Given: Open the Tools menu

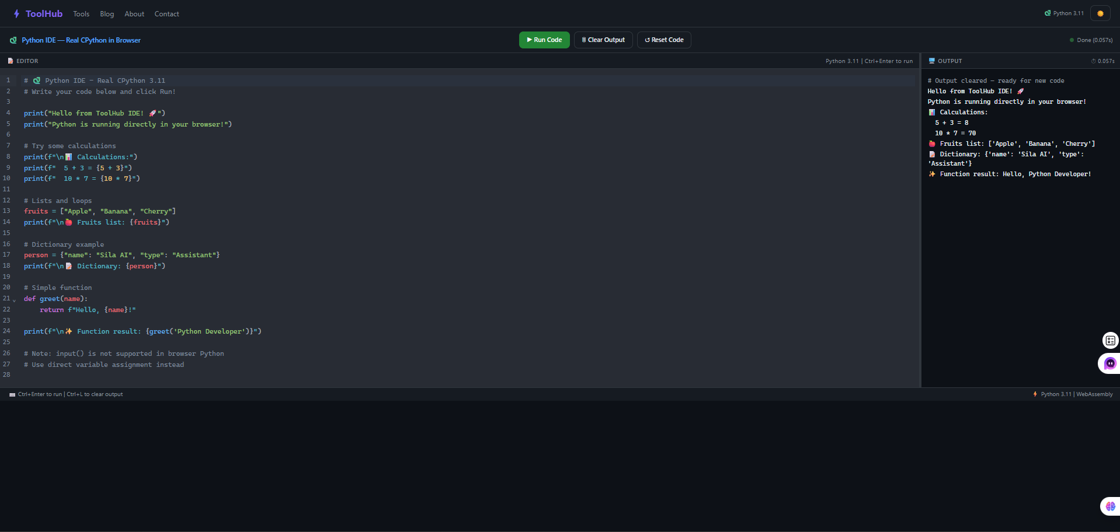Looking at the screenshot, I should pyautogui.click(x=81, y=14).
